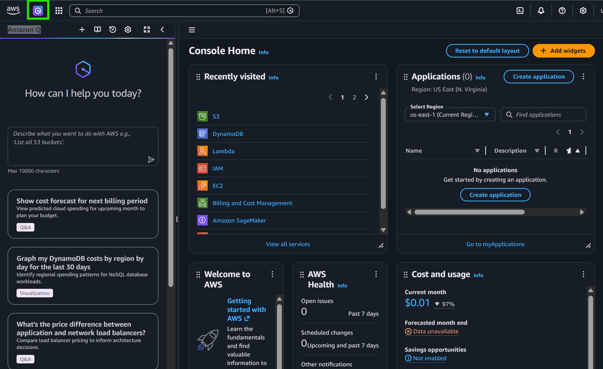Image resolution: width=603 pixels, height=369 pixels.
Task: Click Reset to default layout button
Action: (x=487, y=51)
